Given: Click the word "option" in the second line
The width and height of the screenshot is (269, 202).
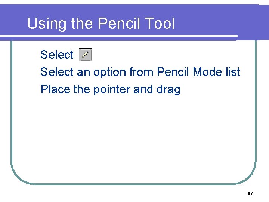Looking at the screenshot, I should (x=110, y=73).
